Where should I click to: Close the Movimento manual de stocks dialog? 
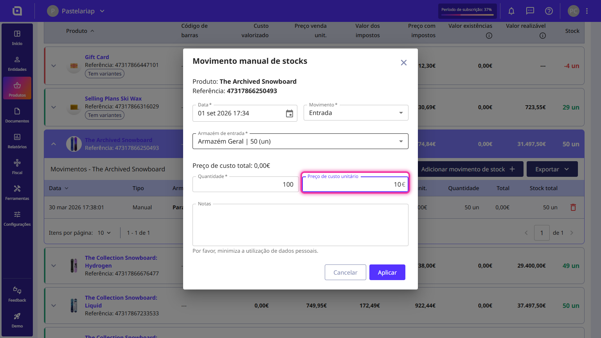pyautogui.click(x=404, y=63)
